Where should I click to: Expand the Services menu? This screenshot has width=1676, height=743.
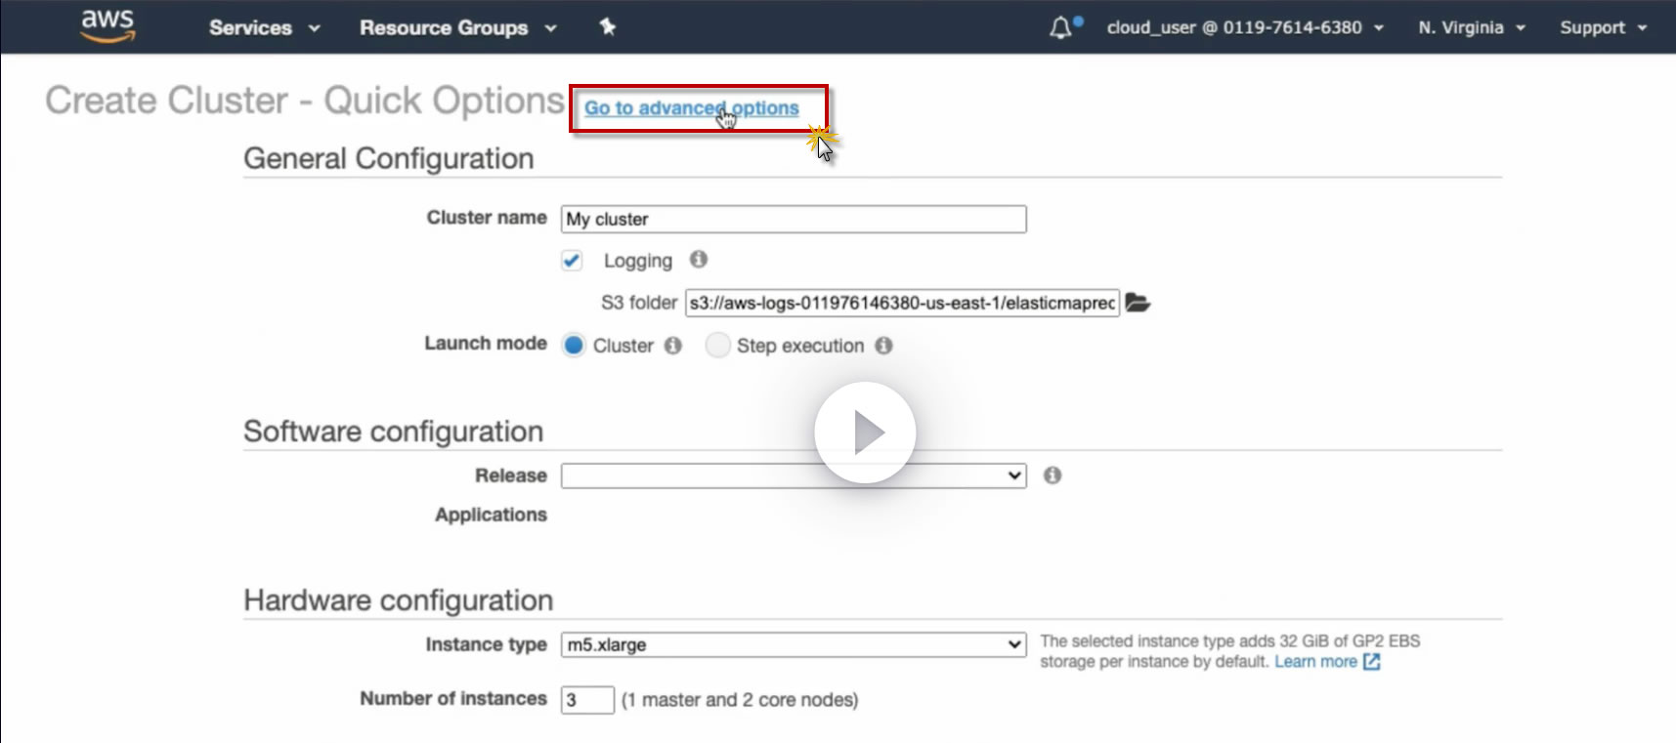(x=264, y=27)
